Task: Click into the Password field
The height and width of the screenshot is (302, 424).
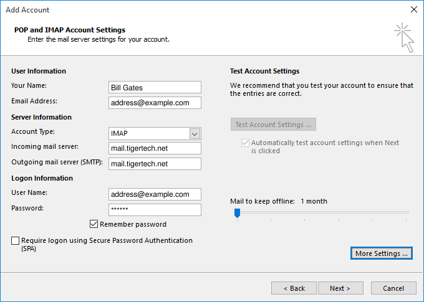Action: coord(155,210)
